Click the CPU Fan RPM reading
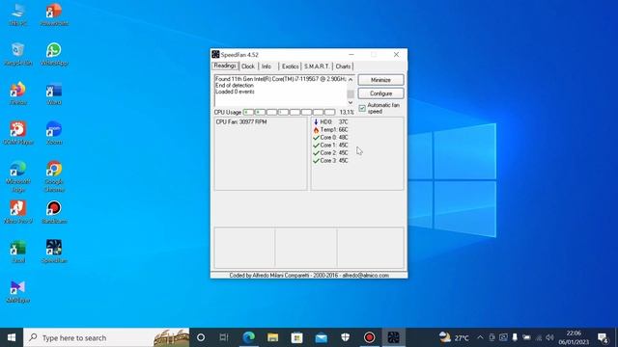 [241, 122]
